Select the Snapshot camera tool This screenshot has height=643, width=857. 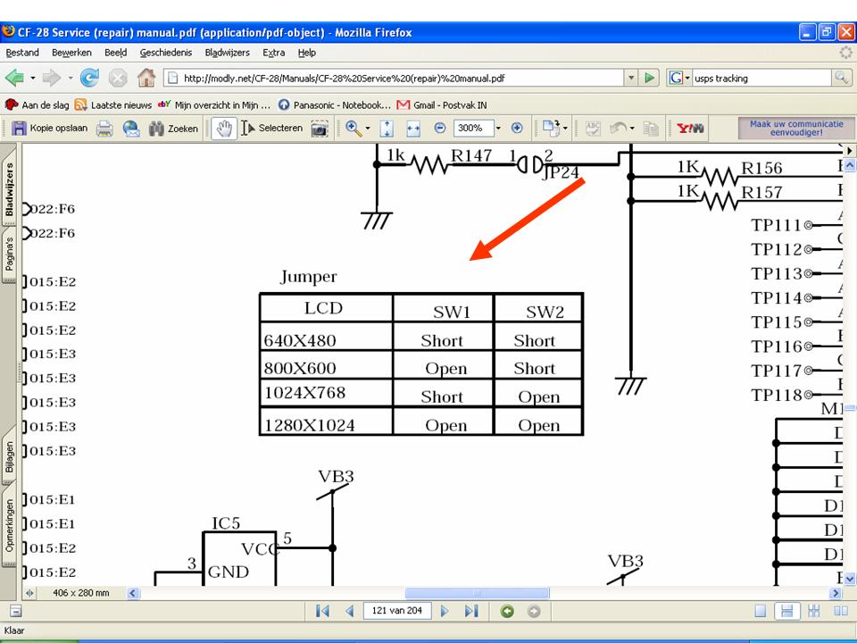[x=320, y=129]
